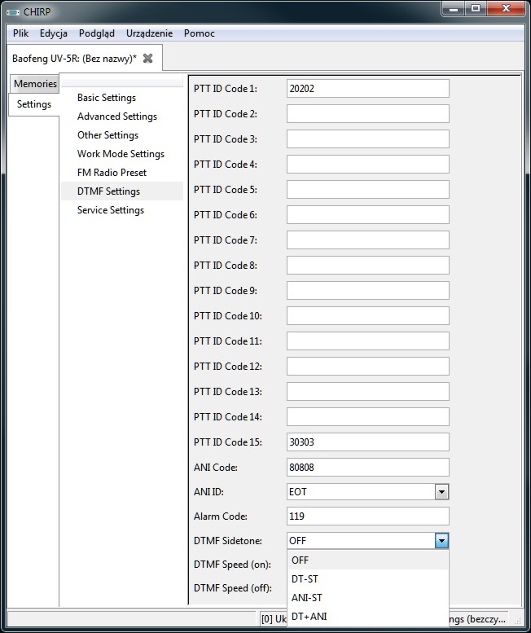The image size is (531, 633).
Task: Click the DTMF Sidetone label
Action: [227, 541]
